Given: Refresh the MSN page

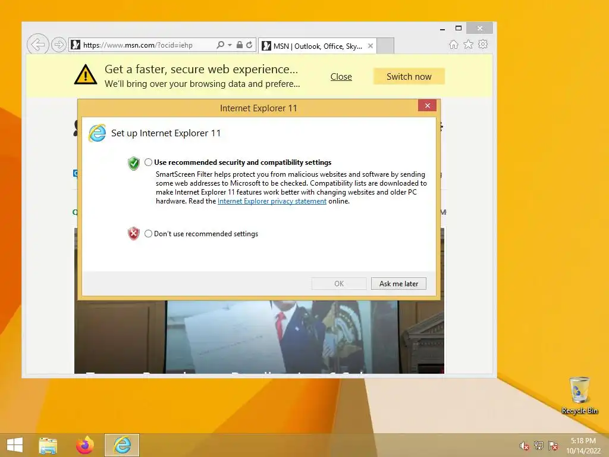Looking at the screenshot, I should [x=249, y=45].
